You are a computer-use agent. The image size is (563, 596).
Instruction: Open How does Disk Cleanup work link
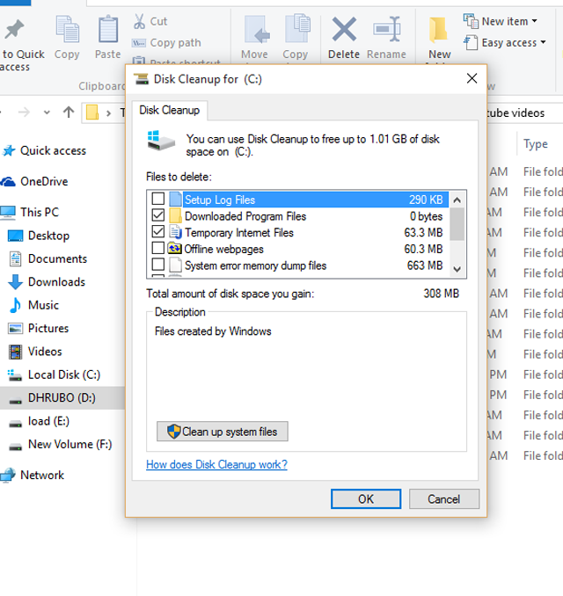(x=216, y=464)
